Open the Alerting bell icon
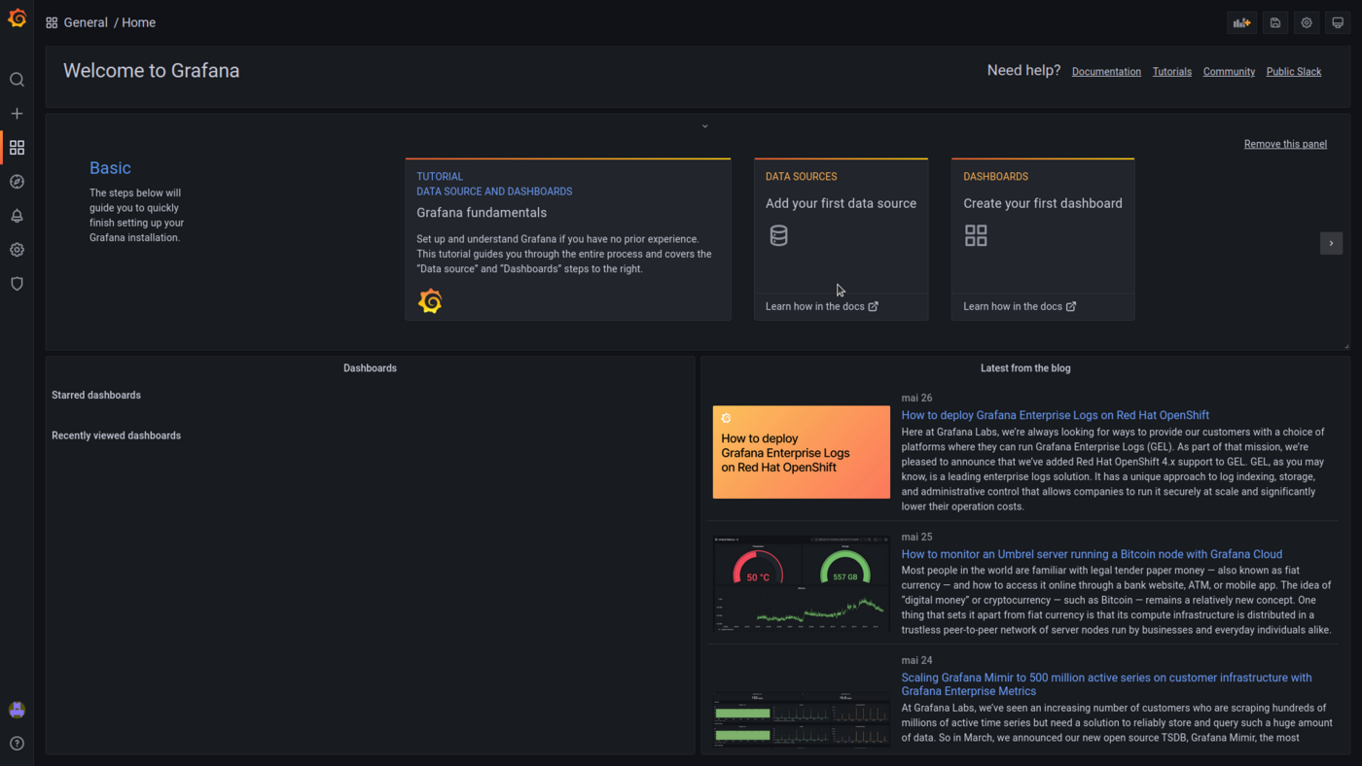1362x766 pixels. [x=17, y=216]
